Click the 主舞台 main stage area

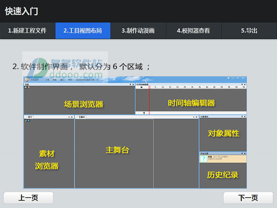click(117, 150)
